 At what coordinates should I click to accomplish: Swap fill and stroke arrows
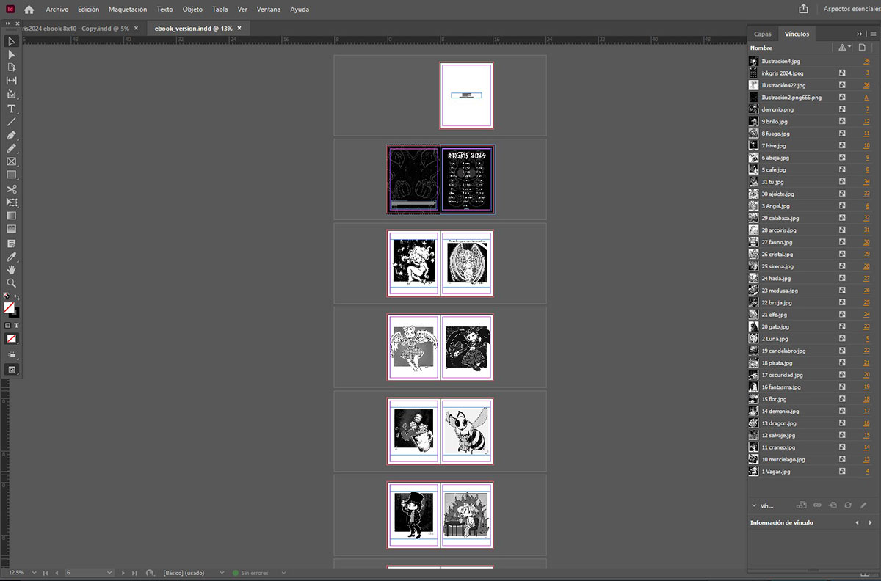click(17, 297)
